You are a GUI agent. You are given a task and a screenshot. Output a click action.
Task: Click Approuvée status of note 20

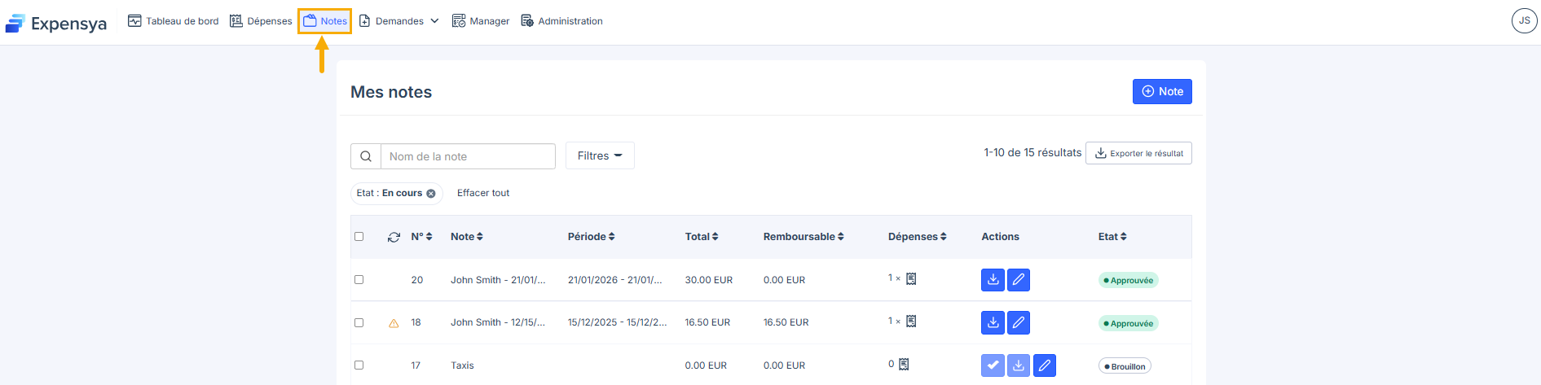1128,280
